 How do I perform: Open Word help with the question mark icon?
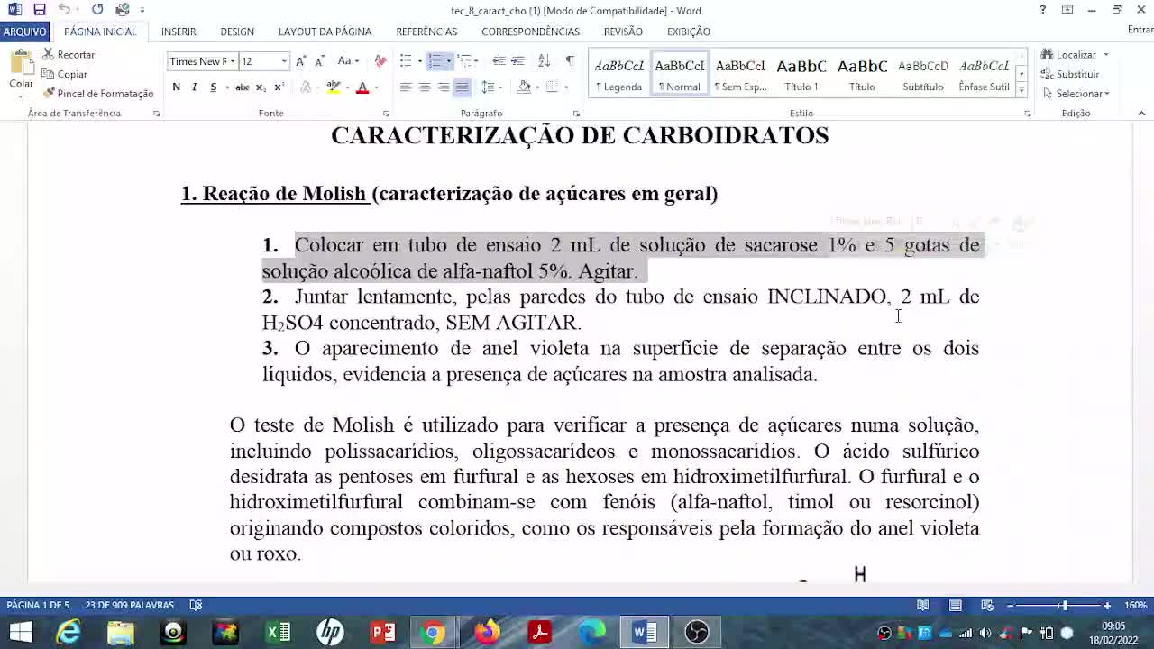1042,10
